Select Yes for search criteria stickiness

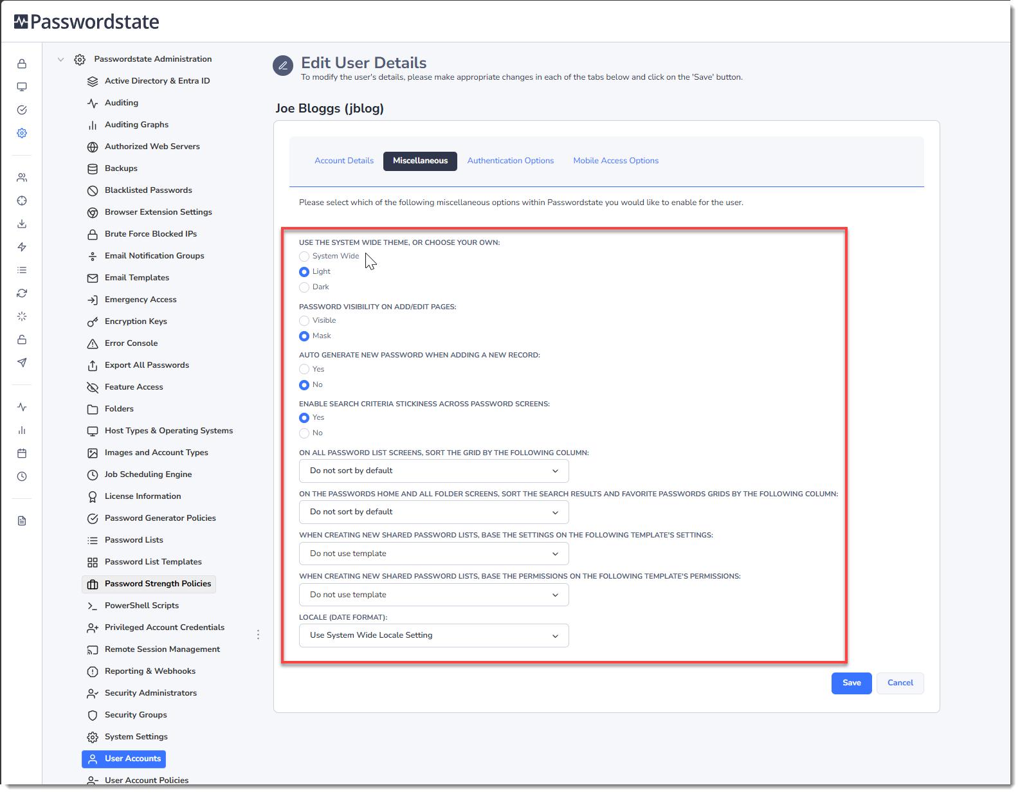[304, 418]
